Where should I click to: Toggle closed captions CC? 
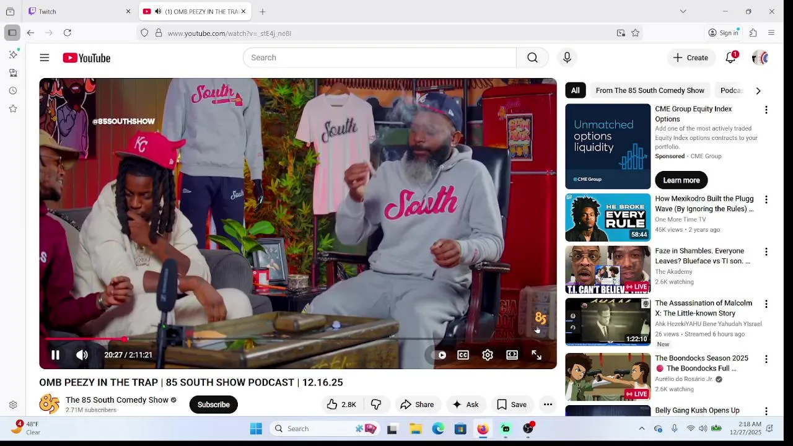click(463, 355)
